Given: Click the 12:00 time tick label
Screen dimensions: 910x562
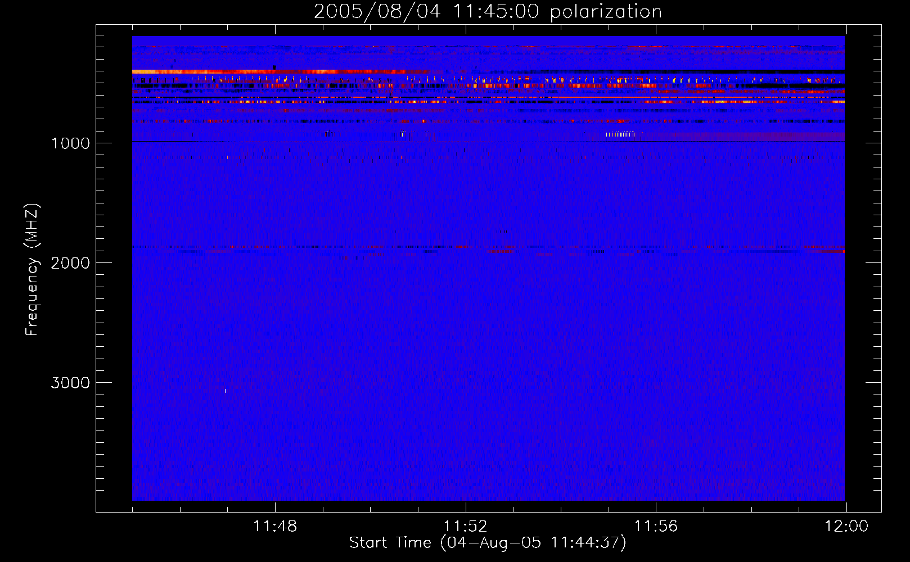Looking at the screenshot, I should tap(846, 527).
